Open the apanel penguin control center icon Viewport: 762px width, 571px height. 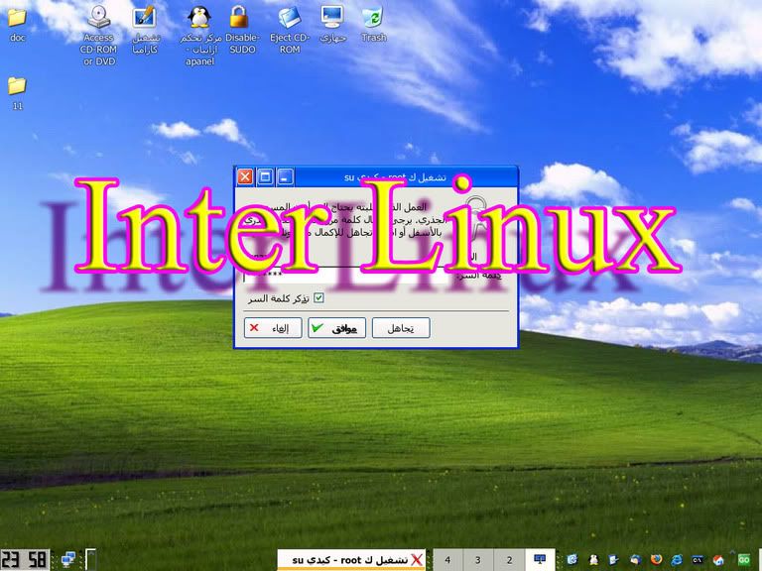click(199, 35)
